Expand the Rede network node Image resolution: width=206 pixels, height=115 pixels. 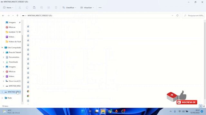point(2,98)
